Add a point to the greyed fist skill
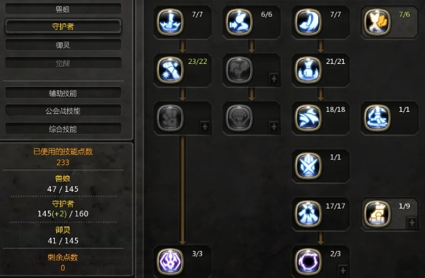The image size is (425, 278). coord(274,126)
